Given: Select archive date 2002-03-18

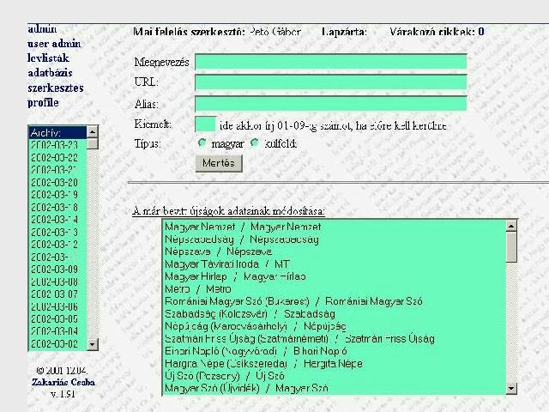Looking at the screenshot, I should 57,208.
